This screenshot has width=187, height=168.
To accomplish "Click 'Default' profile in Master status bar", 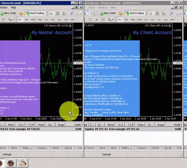I will click(7, 155).
